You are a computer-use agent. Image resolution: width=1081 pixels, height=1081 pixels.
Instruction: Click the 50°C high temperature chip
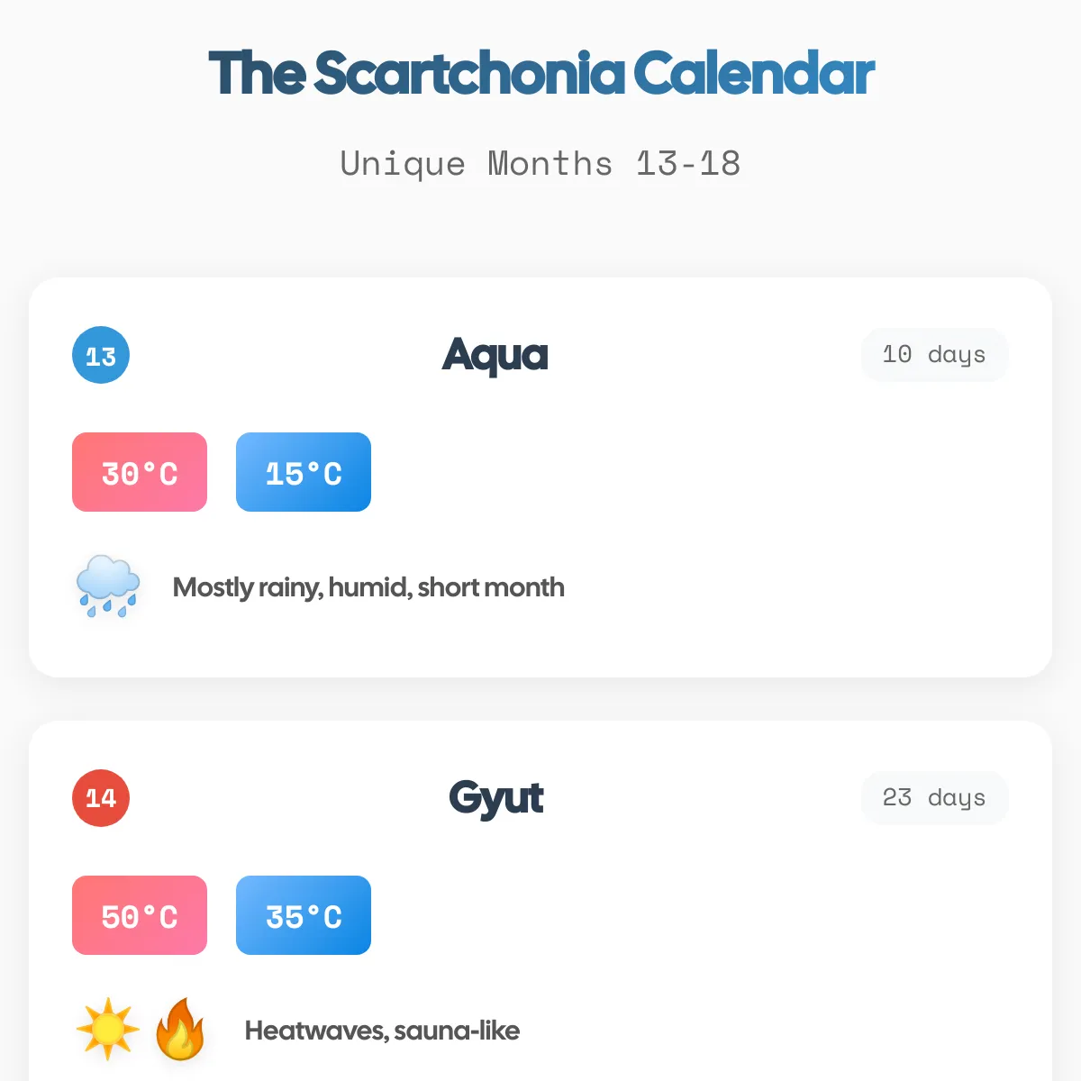[x=140, y=915]
